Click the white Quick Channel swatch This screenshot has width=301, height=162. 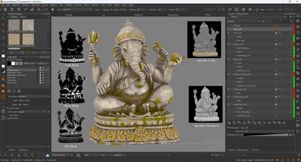pyautogui.click(x=13, y=63)
